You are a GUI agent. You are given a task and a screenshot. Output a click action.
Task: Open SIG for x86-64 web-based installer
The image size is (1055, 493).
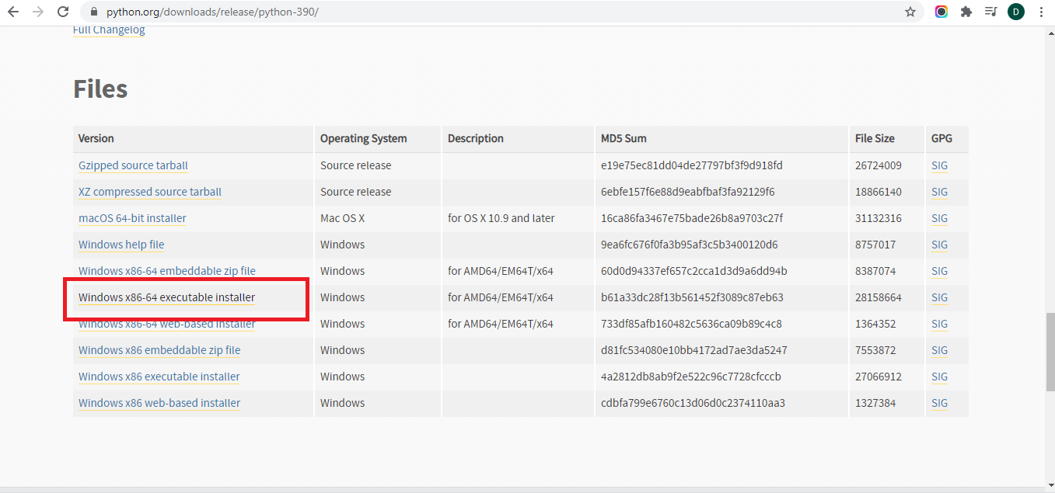click(x=939, y=324)
